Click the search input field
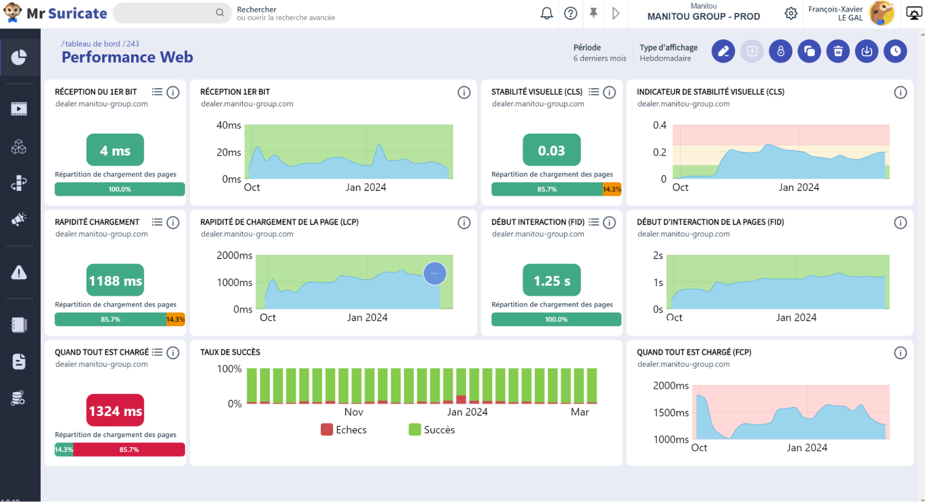This screenshot has height=502, width=925. [x=172, y=13]
